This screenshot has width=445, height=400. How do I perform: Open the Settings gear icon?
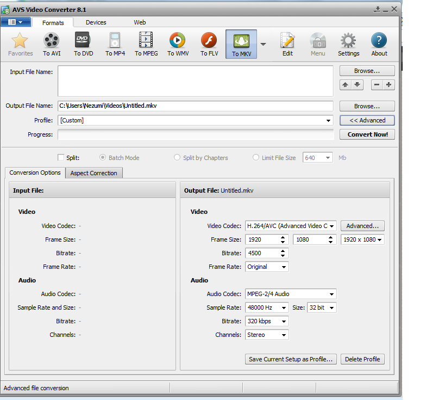348,44
